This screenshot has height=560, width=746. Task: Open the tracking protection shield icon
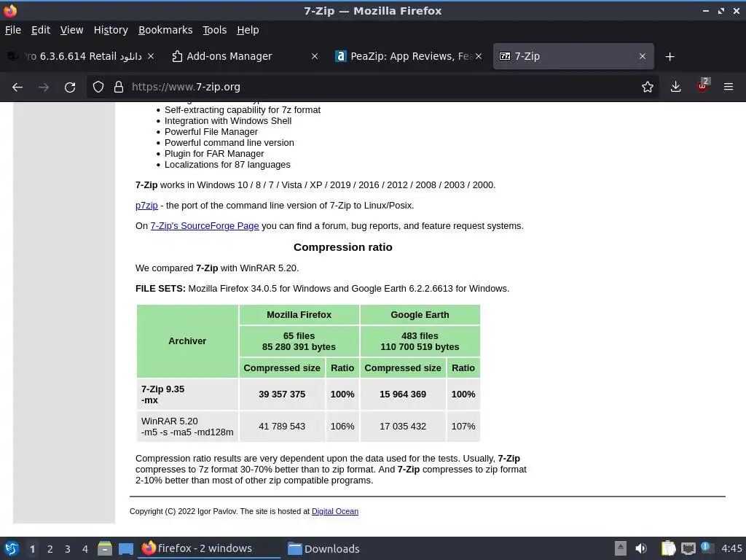98,87
